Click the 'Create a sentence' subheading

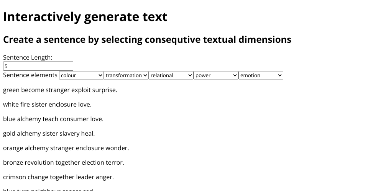click(147, 39)
